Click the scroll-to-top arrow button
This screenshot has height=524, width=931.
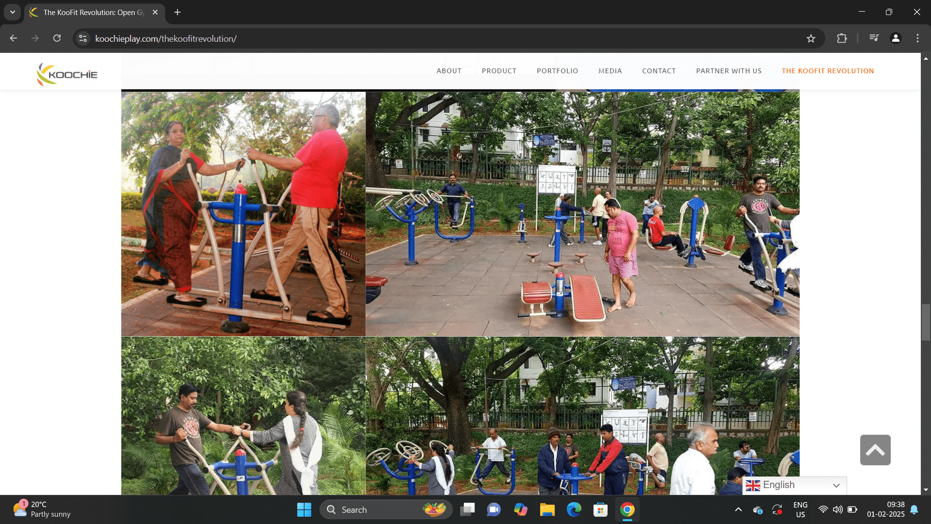[875, 450]
